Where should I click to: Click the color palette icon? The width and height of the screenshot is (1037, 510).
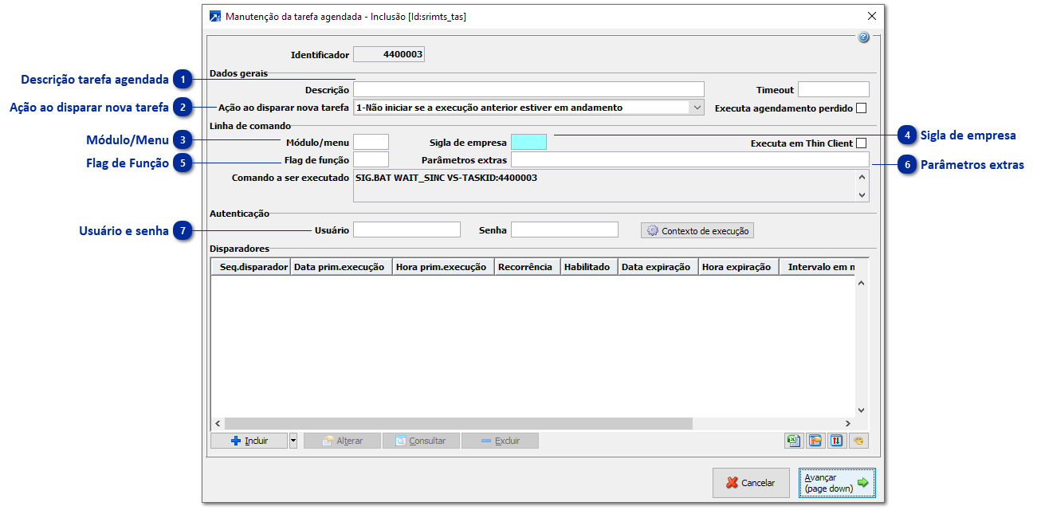859,441
